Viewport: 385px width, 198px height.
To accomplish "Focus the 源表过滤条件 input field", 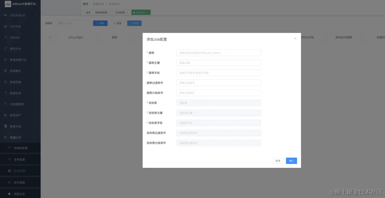I will coord(219,83).
